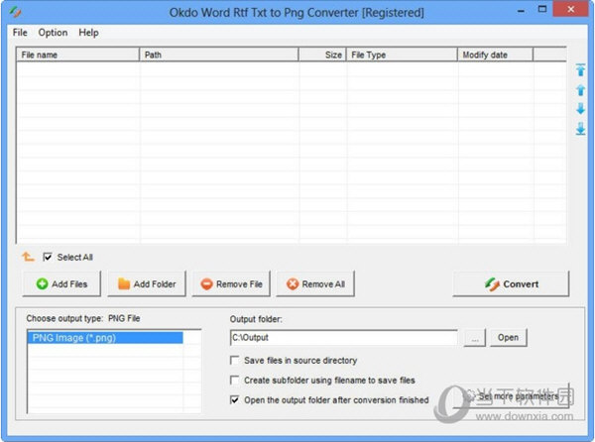Open the Help menu

pyautogui.click(x=88, y=33)
